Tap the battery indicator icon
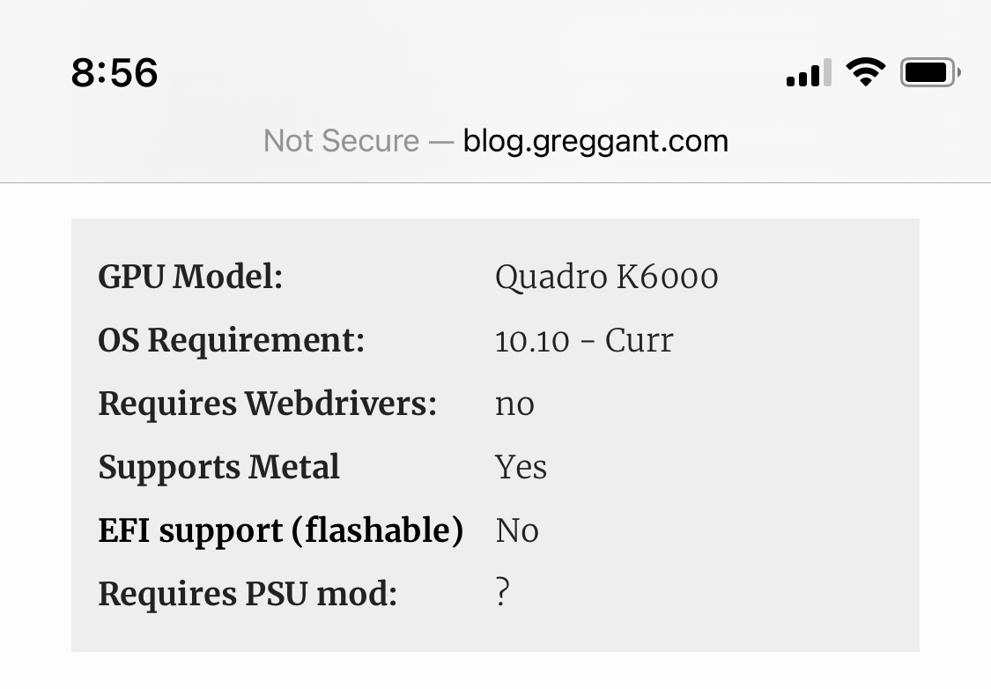991x689 pixels. pos(930,73)
